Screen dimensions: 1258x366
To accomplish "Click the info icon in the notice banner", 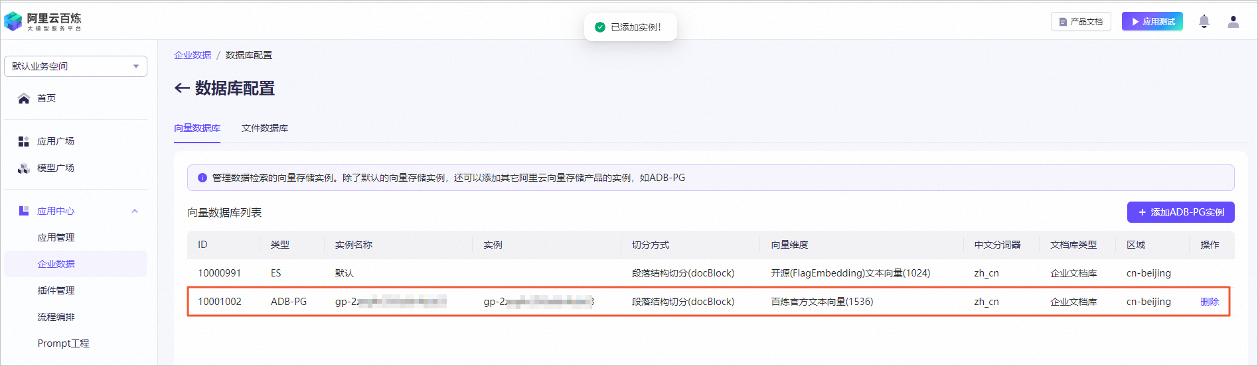I will [x=202, y=178].
